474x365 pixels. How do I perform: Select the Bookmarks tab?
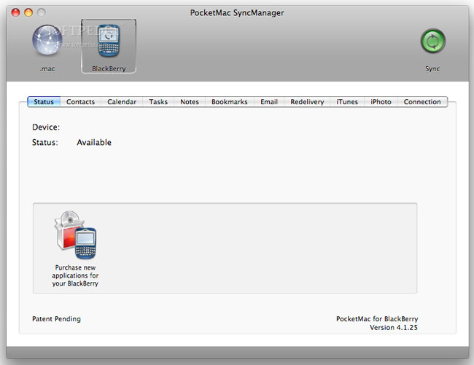(x=230, y=102)
